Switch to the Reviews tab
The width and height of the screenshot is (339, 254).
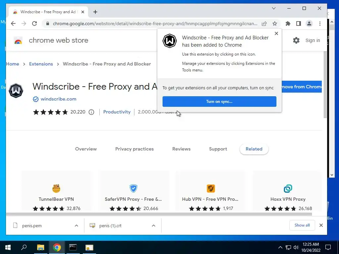181,149
